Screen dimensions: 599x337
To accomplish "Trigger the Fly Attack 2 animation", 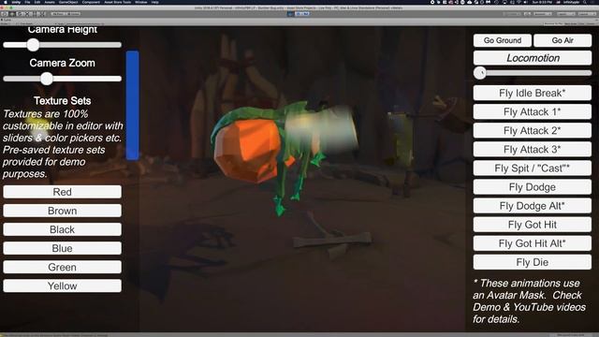I will coord(533,131).
